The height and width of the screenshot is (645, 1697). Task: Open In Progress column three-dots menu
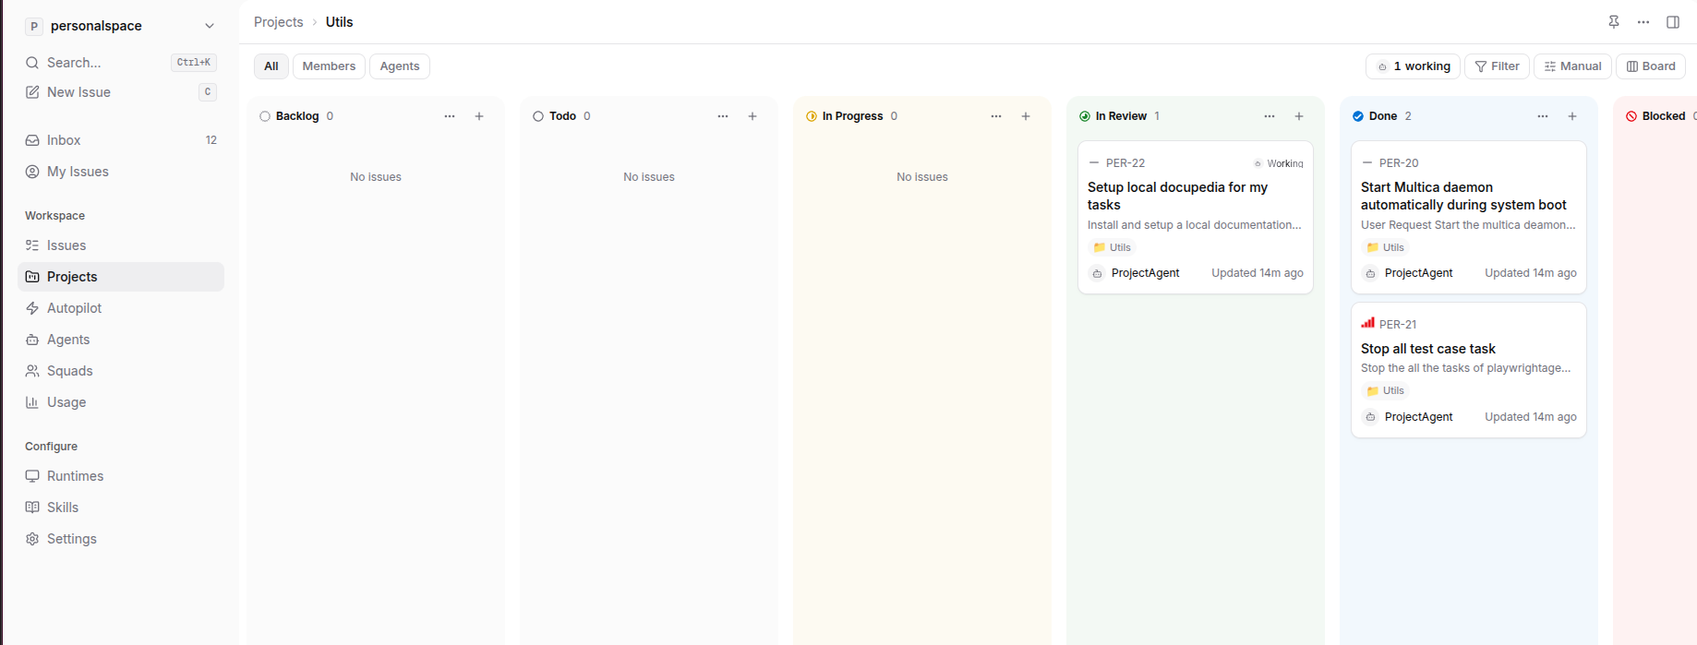[996, 116]
